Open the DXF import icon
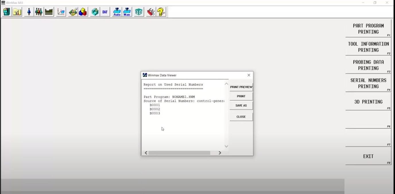The height and width of the screenshot is (194, 395). [x=105, y=12]
